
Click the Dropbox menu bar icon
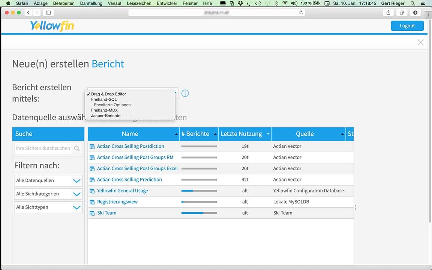[240, 3]
